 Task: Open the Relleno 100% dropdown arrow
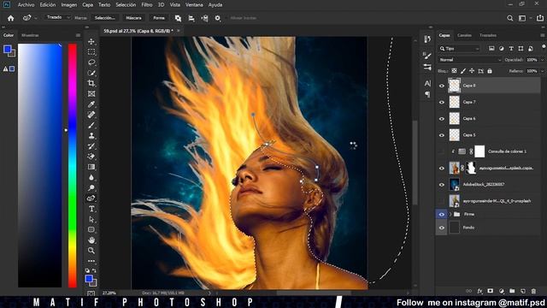542,71
